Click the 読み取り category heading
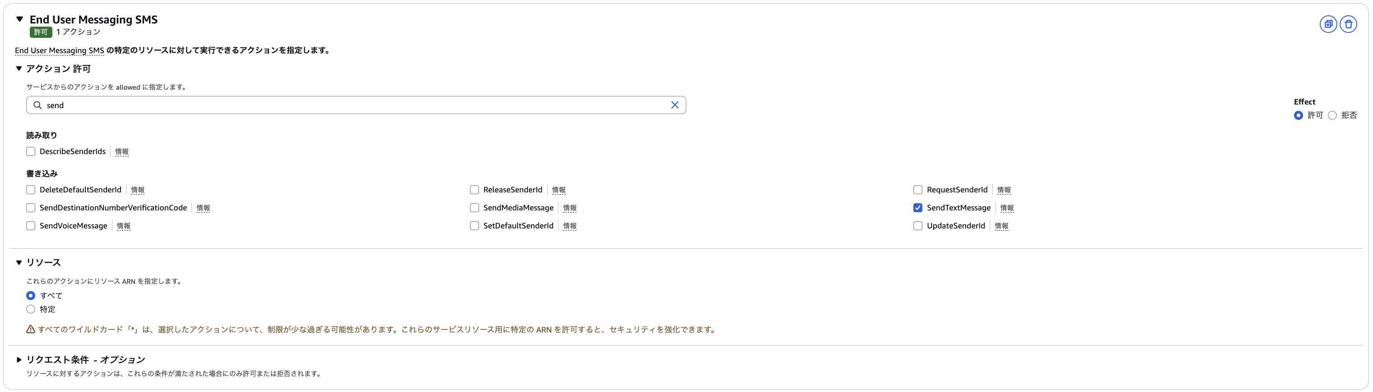Screen dimensions: 1373x392 [42, 136]
